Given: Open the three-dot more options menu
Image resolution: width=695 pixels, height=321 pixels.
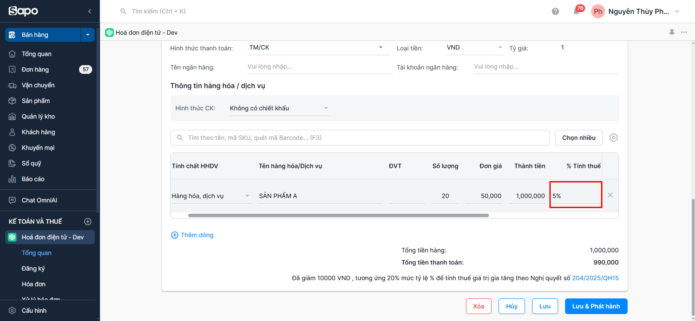Looking at the screenshot, I should 684,32.
